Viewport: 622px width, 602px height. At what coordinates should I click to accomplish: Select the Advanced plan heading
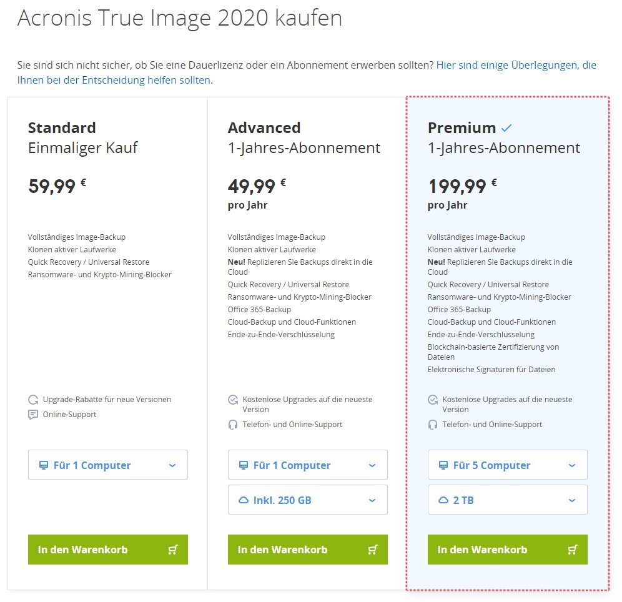click(x=264, y=127)
